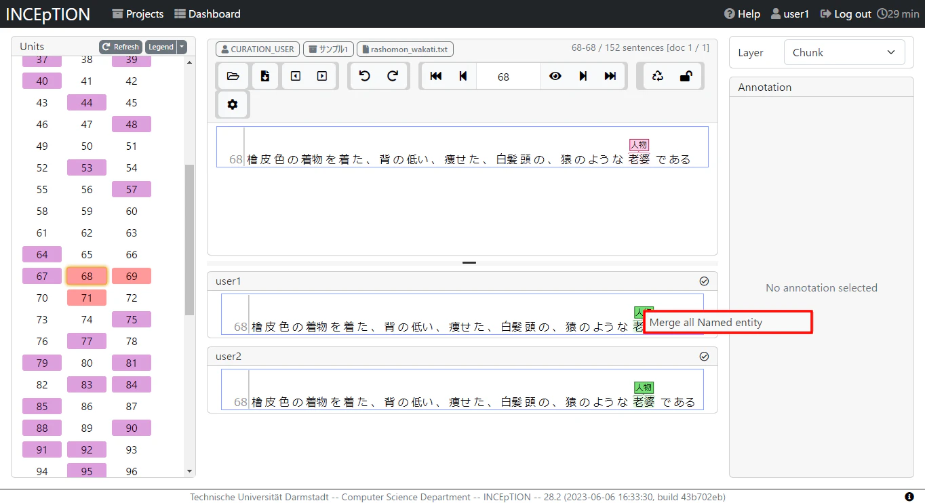Click the re-merge recycle icon
The height and width of the screenshot is (503, 925).
(657, 76)
